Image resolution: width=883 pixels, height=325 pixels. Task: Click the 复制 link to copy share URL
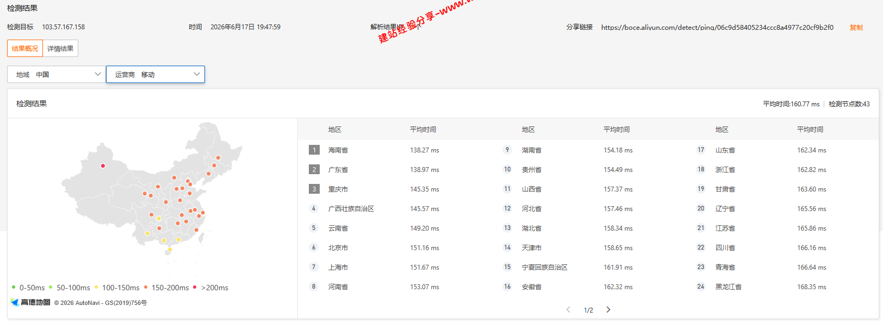click(856, 27)
